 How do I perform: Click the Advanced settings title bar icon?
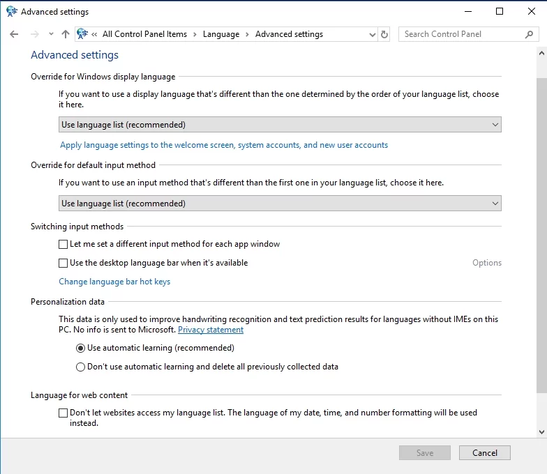(11, 11)
